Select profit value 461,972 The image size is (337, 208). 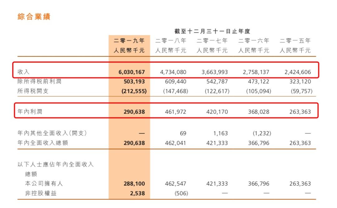[x=176, y=112]
